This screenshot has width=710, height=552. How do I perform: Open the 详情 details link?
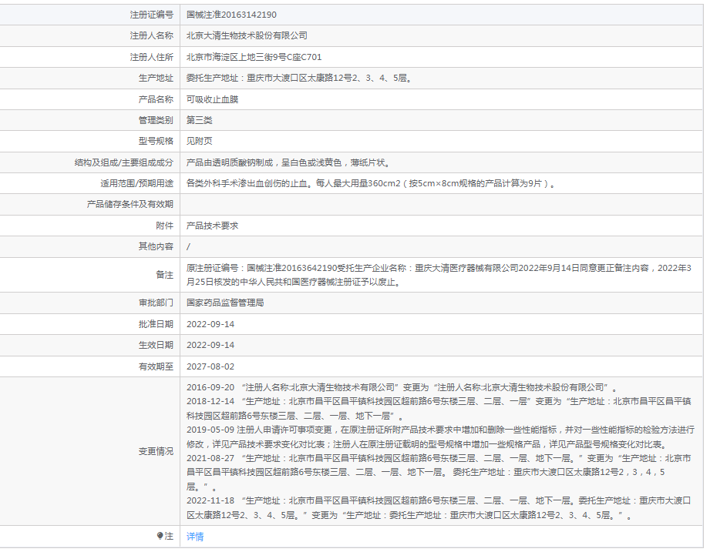[x=195, y=537]
